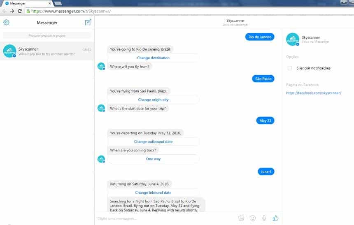Image resolution: width=354 pixels, height=225 pixels.
Task: Focus the search people and groups field
Action: [47, 35]
